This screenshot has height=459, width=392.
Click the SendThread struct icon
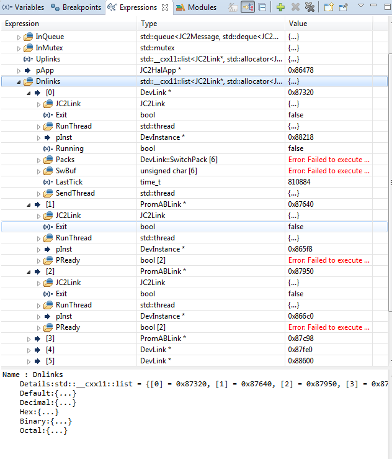tap(48, 193)
